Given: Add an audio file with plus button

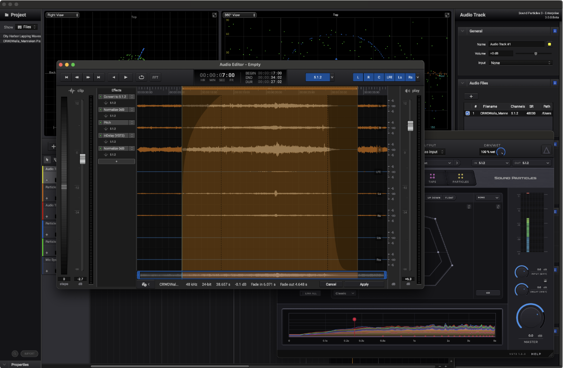Looking at the screenshot, I should (471, 96).
